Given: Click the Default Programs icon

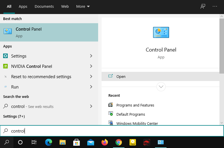Looking at the screenshot, I should [x=111, y=114].
